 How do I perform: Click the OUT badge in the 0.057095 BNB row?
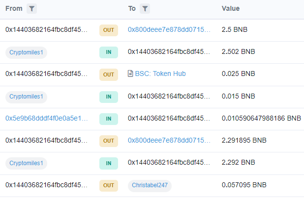click(x=109, y=185)
